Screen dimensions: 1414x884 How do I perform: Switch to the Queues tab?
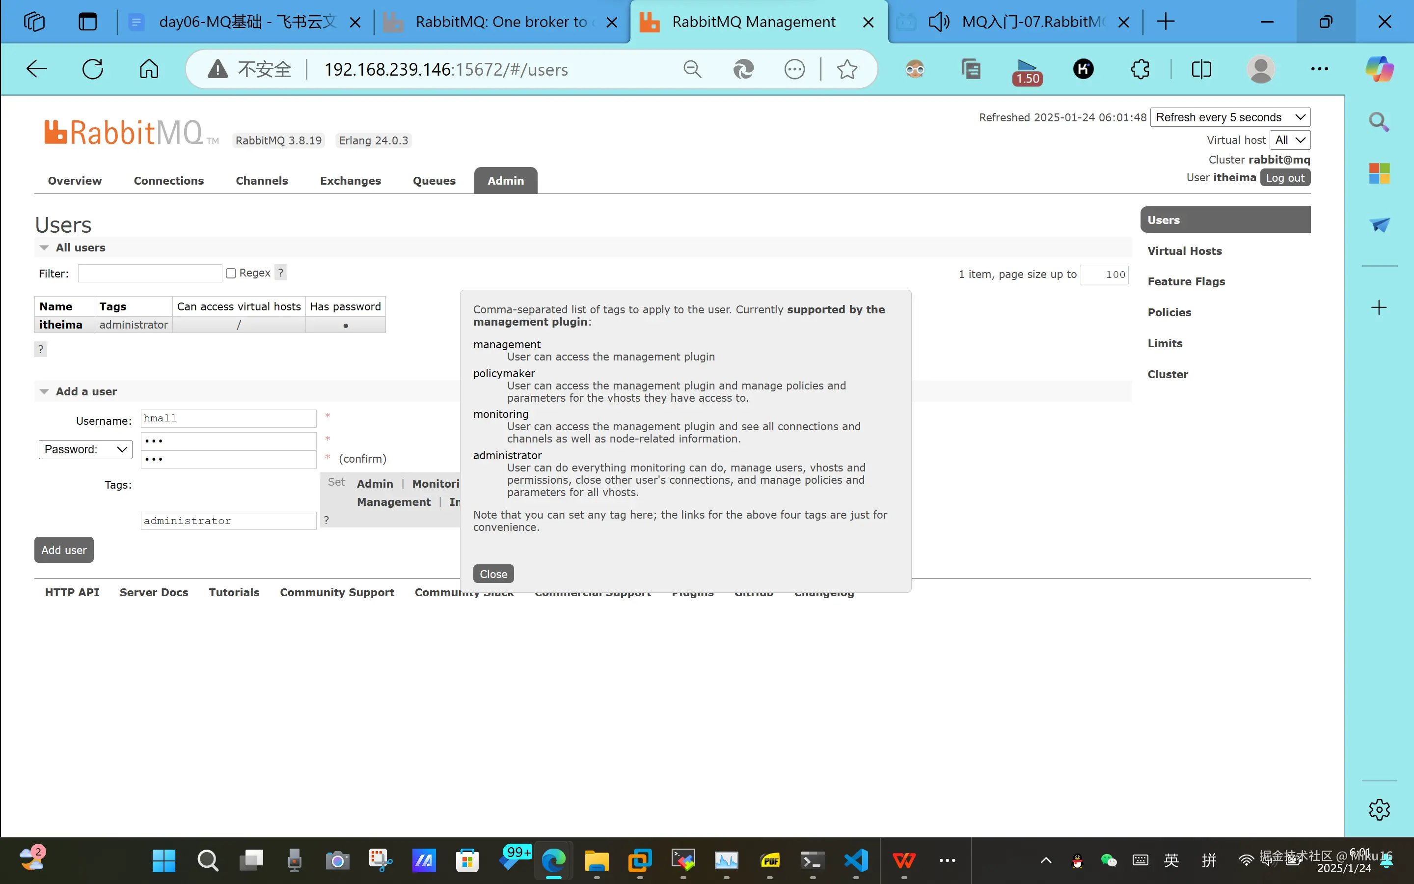434,181
